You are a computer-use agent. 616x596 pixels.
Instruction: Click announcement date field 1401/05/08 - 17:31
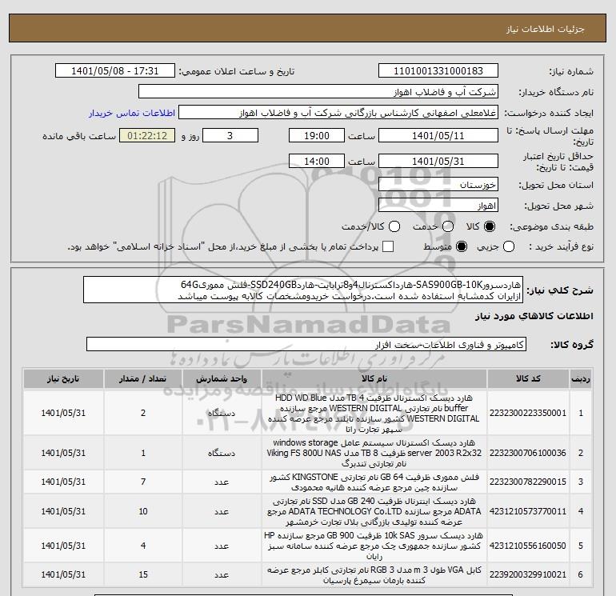pyautogui.click(x=114, y=70)
